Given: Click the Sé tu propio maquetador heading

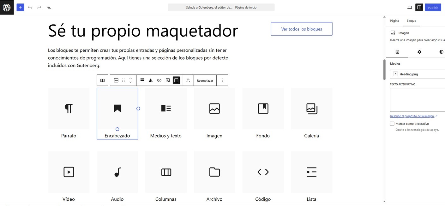Looking at the screenshot, I should click(143, 31).
